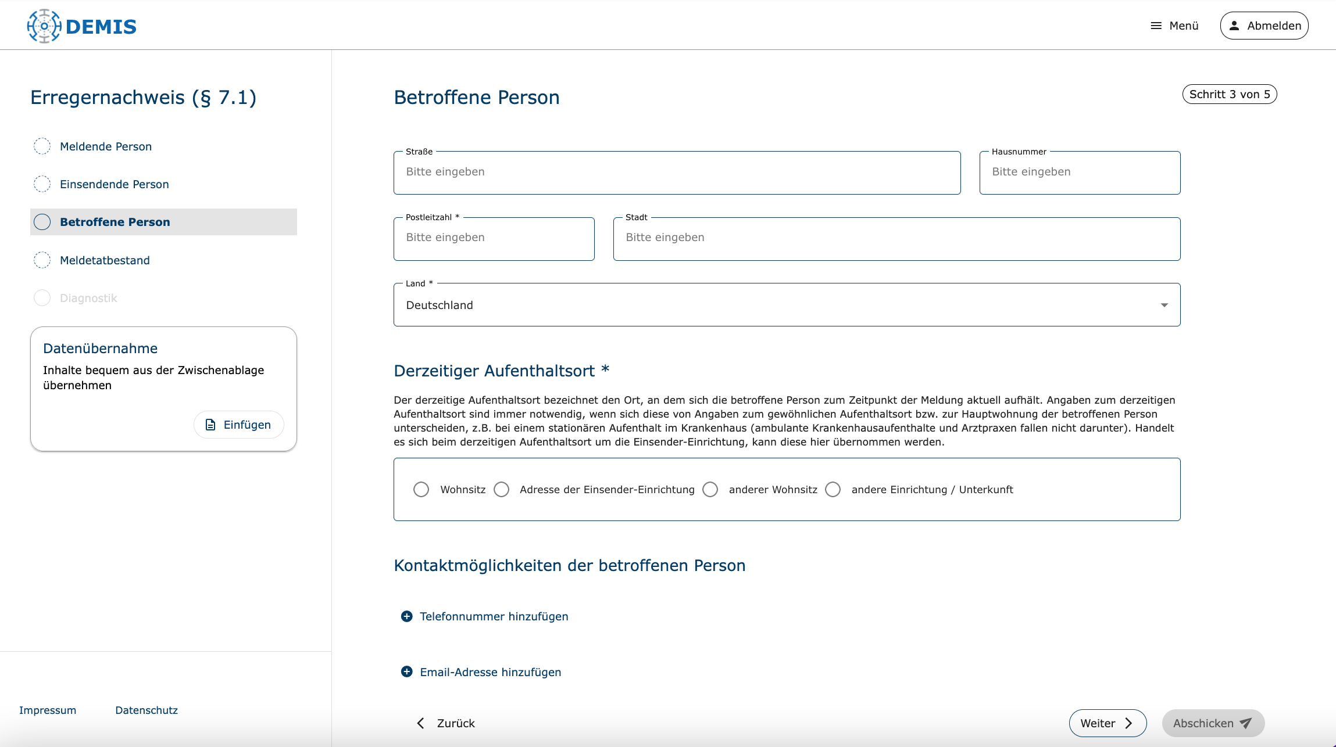
Task: Open the Land dropdown arrow
Action: pyautogui.click(x=1164, y=306)
